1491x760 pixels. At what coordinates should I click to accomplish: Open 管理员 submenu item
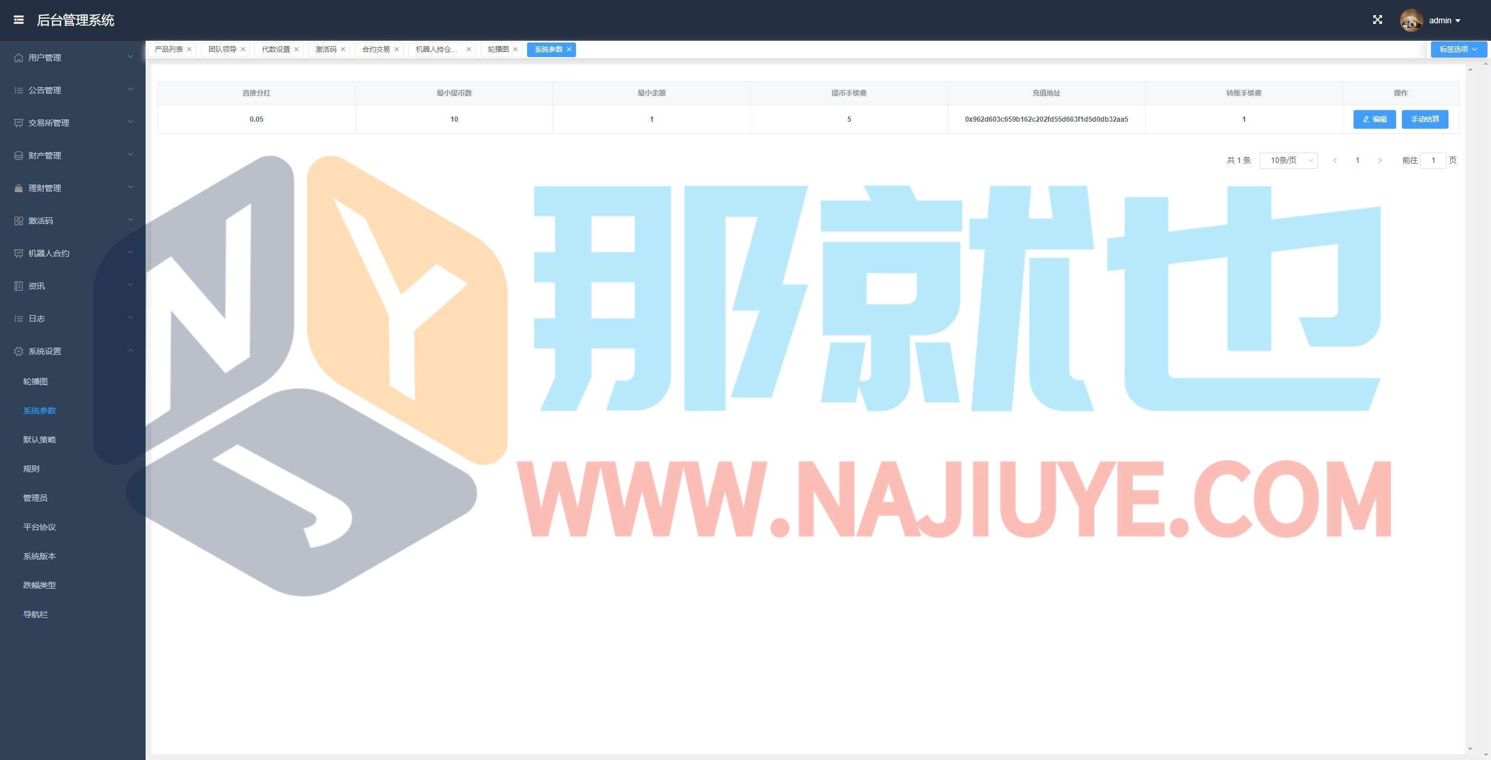[x=36, y=498]
